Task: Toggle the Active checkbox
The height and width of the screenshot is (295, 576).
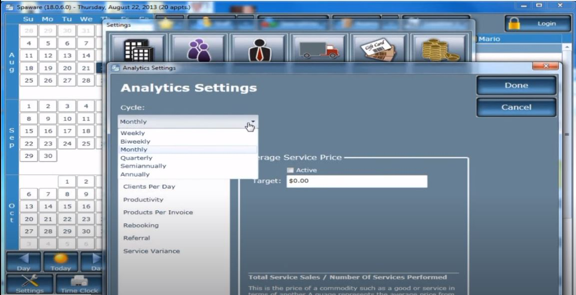Action: [290, 170]
